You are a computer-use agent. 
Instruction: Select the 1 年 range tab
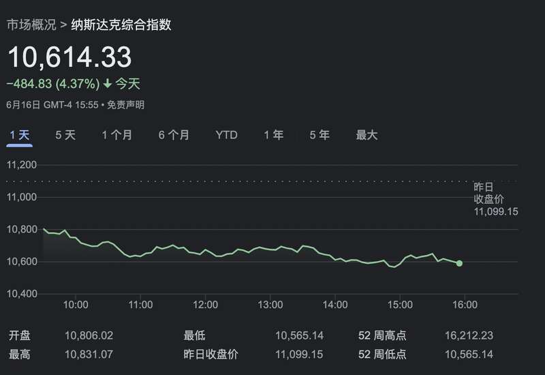point(274,135)
